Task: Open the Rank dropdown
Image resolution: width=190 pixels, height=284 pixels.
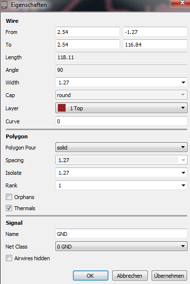Action: (183, 185)
